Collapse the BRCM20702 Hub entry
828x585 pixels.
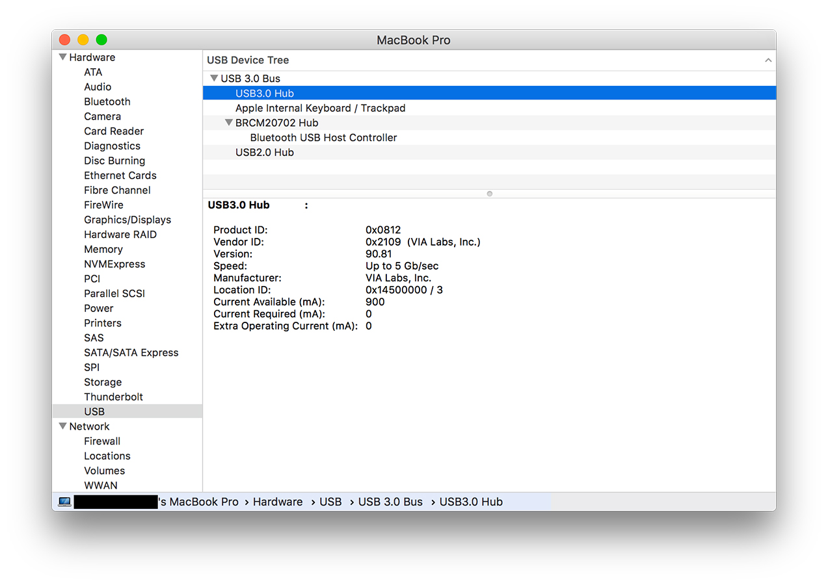click(x=229, y=122)
